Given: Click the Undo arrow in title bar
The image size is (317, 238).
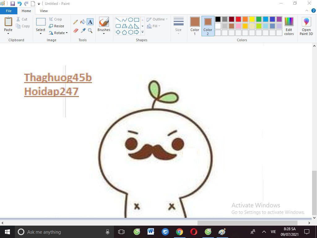Looking at the screenshot, I should click(x=20, y=4).
